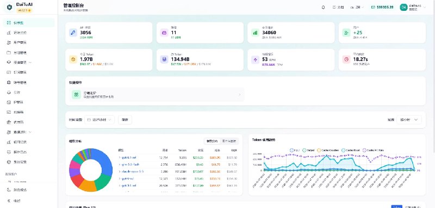
Task: Toggle the Cache Creation legend entry
Action: click(328, 150)
